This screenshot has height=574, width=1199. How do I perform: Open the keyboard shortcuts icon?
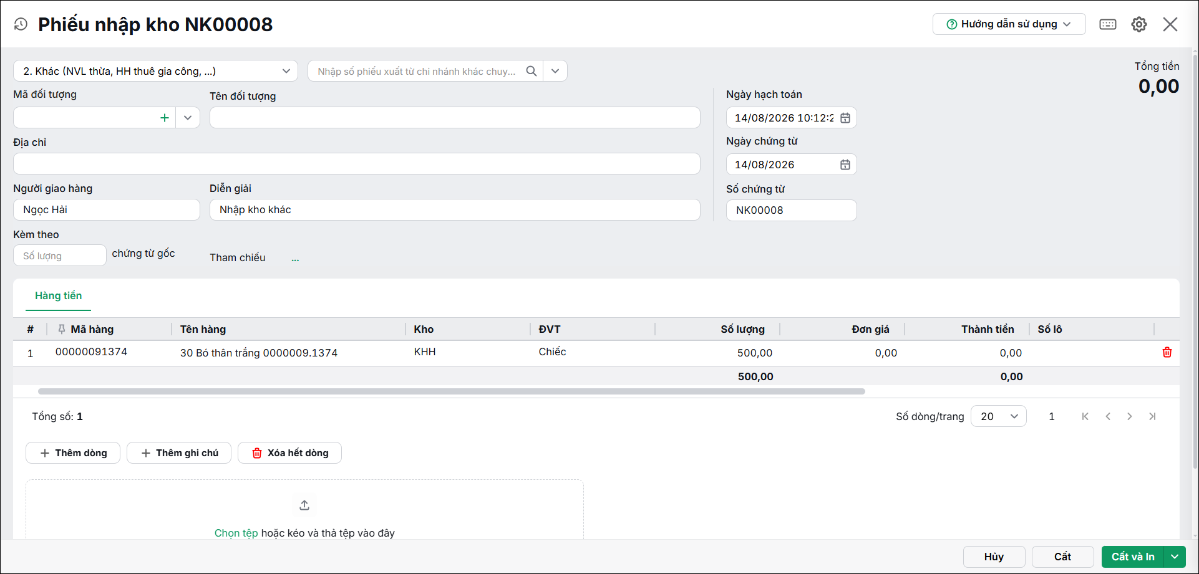(1108, 24)
